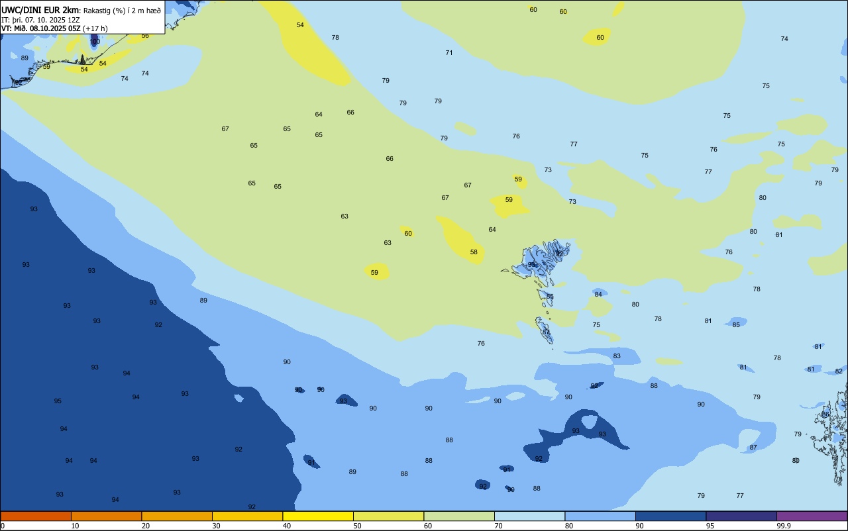
Task: Click the medium blue 80–90 legend swatch
Action: tap(600, 516)
